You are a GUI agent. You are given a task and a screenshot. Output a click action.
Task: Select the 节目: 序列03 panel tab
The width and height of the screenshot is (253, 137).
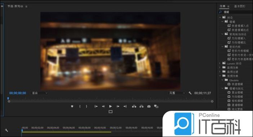[15, 6]
